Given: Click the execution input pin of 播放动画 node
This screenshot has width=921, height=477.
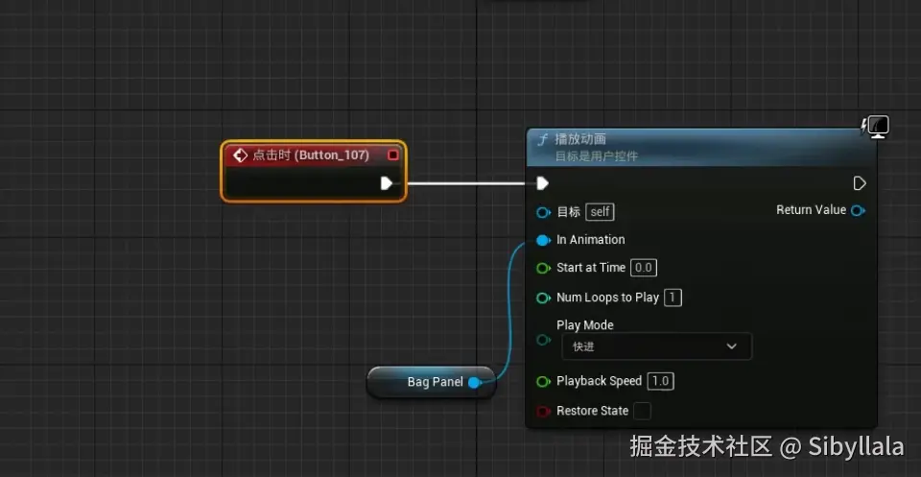Looking at the screenshot, I should 543,183.
